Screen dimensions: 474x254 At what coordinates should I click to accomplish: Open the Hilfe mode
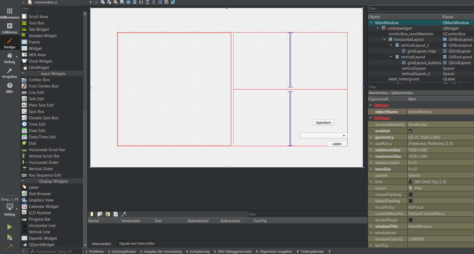(10, 87)
